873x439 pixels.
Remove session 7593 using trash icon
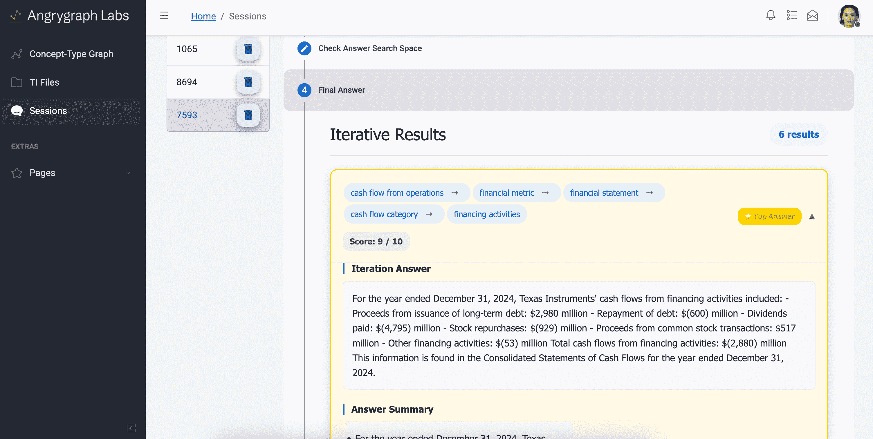(248, 115)
